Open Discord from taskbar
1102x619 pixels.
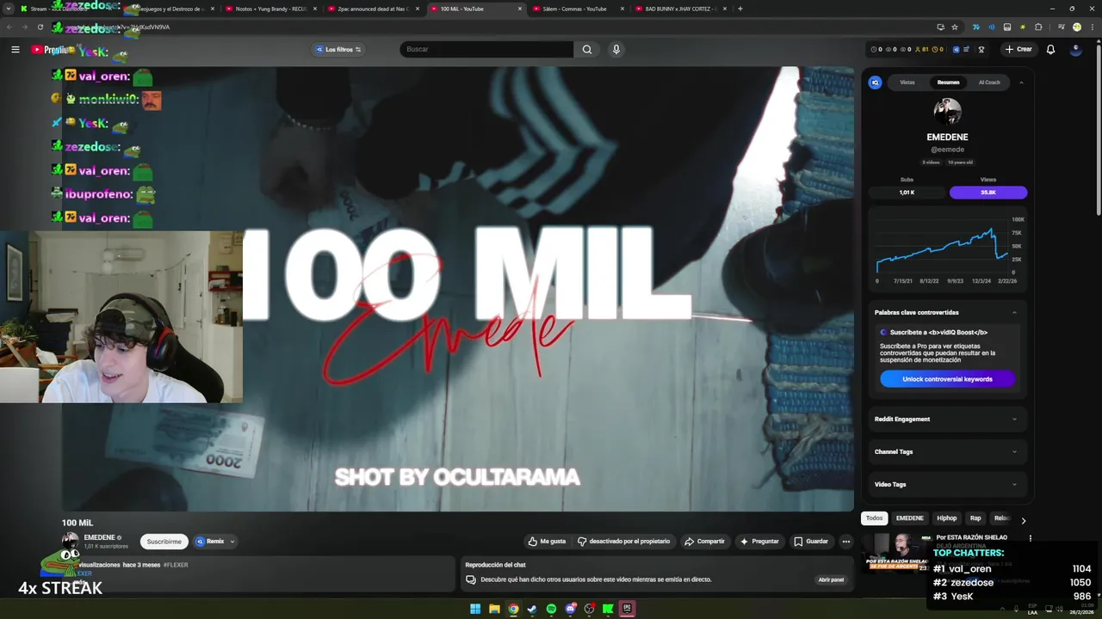point(570,609)
